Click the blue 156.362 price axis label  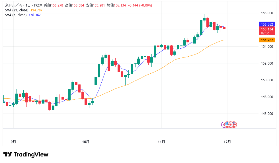click(267, 24)
